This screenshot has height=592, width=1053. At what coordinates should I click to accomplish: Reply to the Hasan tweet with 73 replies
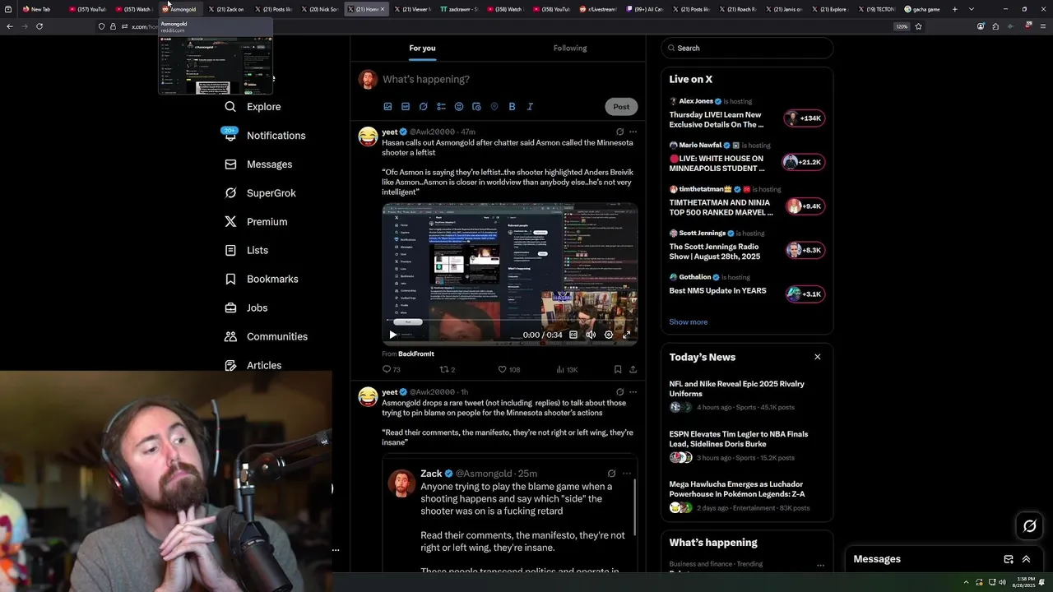pyautogui.click(x=392, y=370)
